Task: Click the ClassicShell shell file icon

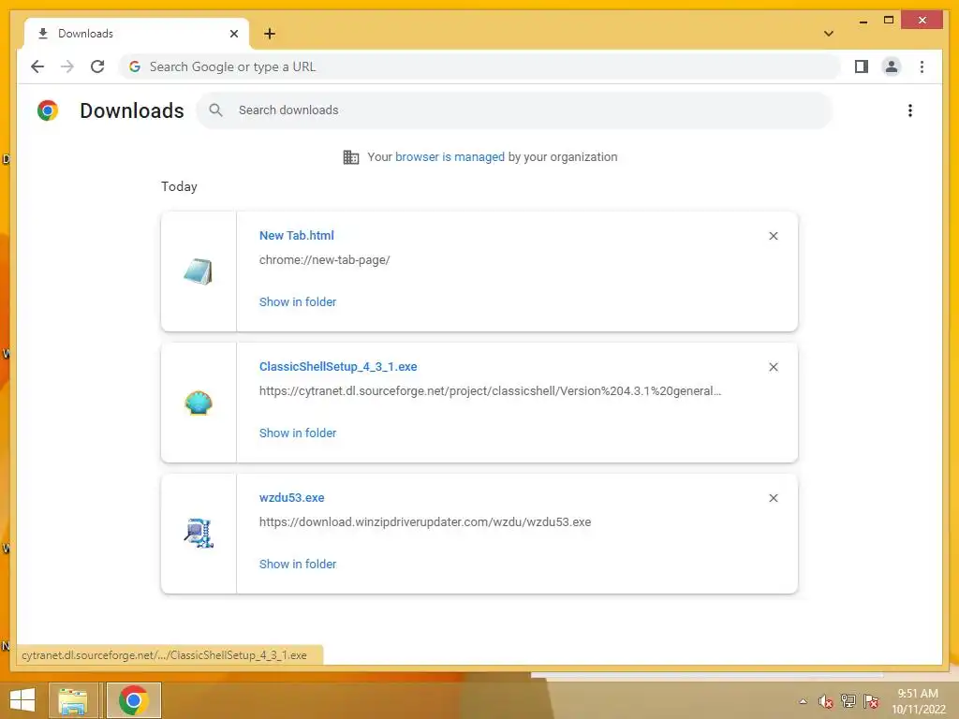Action: tap(199, 403)
